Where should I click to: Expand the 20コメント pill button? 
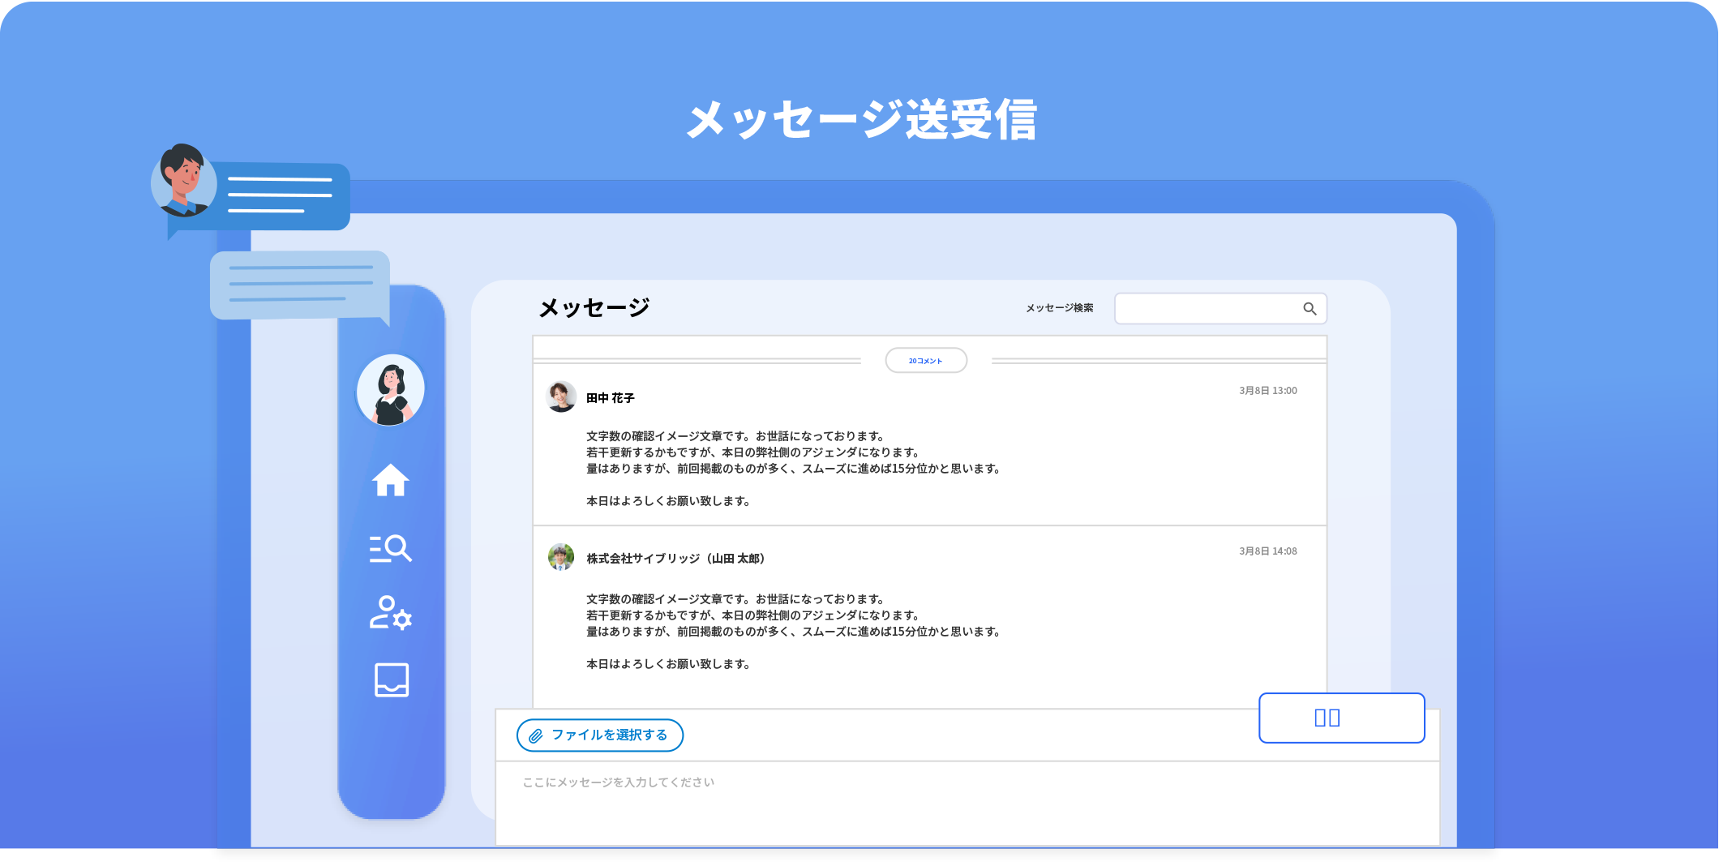(x=926, y=361)
